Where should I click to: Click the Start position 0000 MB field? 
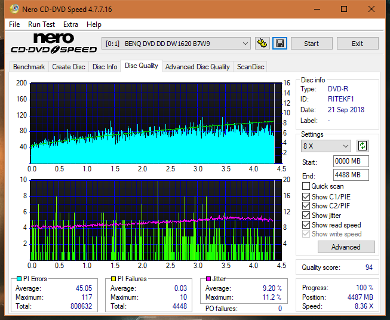coord(351,161)
